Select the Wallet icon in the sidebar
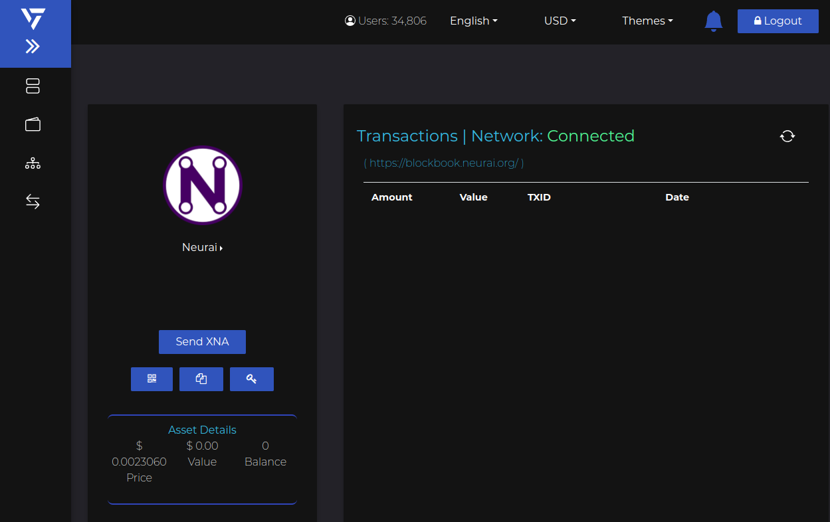 click(x=33, y=124)
